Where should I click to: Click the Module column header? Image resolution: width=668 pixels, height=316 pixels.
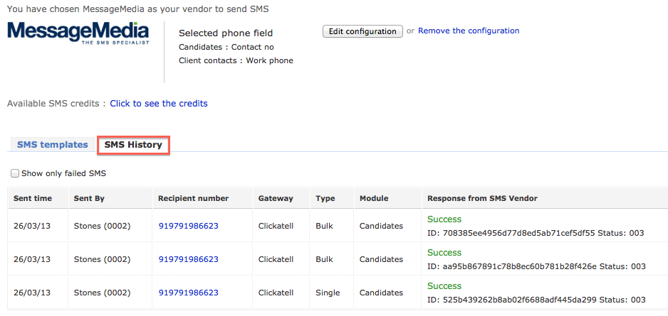(374, 198)
